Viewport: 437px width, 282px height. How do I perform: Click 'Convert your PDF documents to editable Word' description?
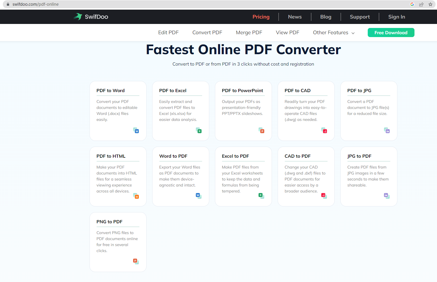[117, 111]
